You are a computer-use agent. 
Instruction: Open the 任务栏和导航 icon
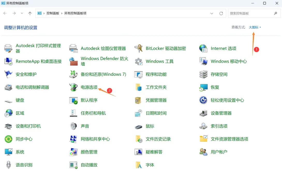click(x=73, y=113)
